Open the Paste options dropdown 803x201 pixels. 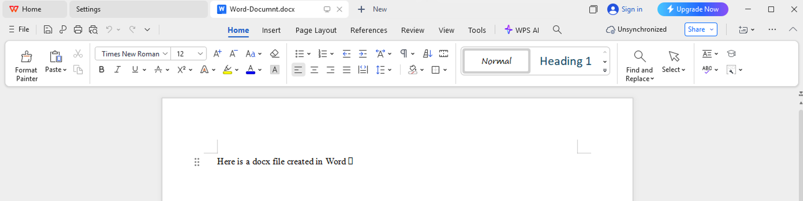[56, 70]
